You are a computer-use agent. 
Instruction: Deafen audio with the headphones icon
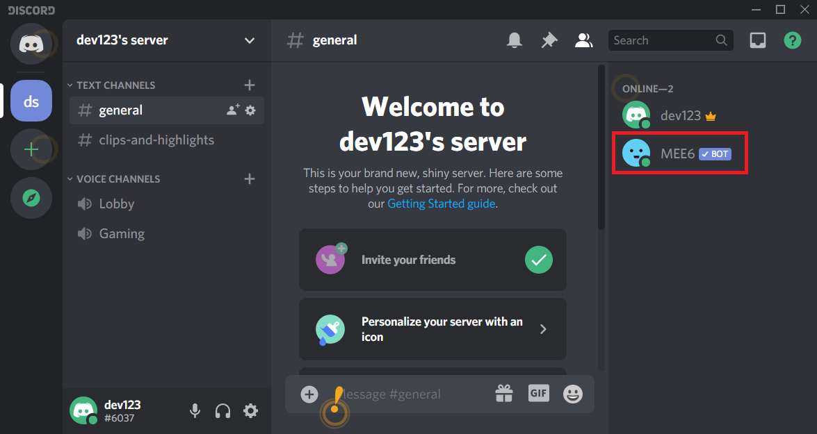pyautogui.click(x=223, y=411)
